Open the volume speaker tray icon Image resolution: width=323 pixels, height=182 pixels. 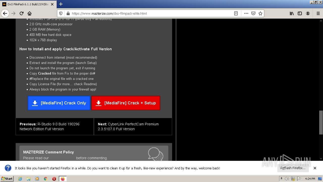(287, 179)
